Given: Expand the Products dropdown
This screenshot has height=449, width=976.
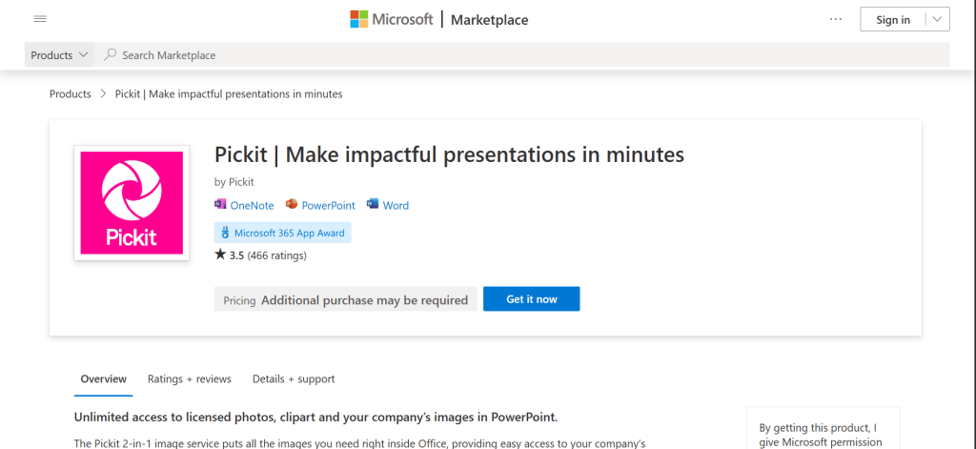Looking at the screenshot, I should [60, 55].
